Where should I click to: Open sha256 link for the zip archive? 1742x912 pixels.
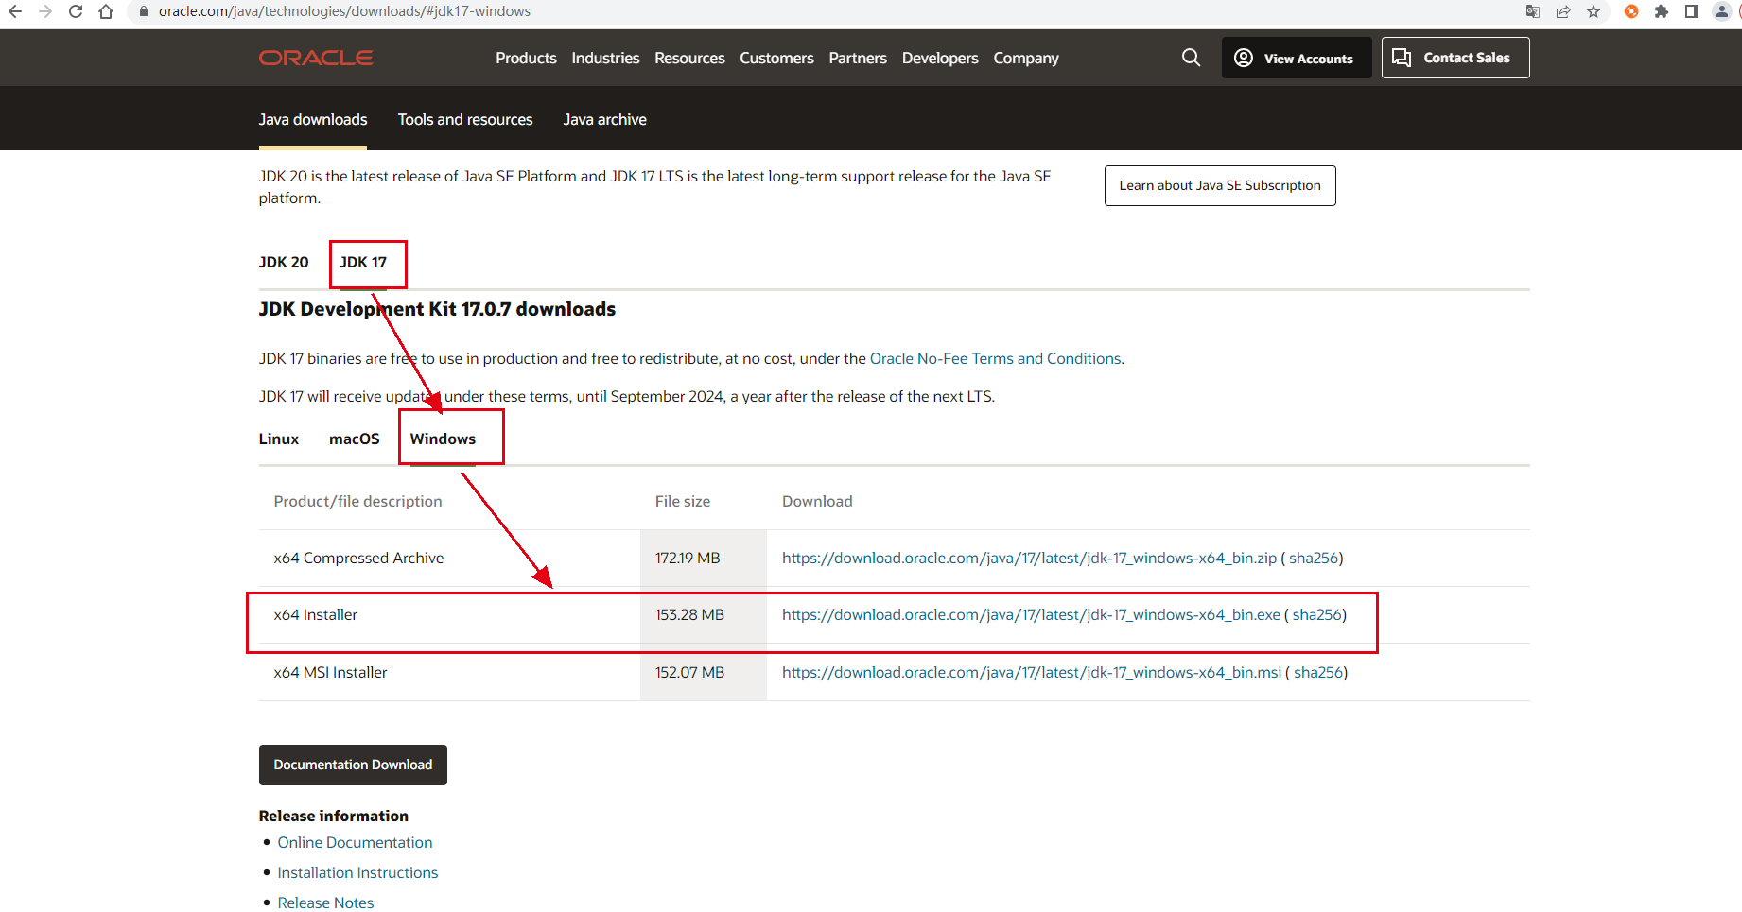click(1314, 558)
